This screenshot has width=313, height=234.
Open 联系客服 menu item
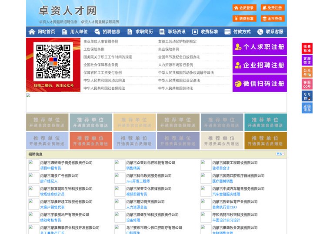pos(274,32)
